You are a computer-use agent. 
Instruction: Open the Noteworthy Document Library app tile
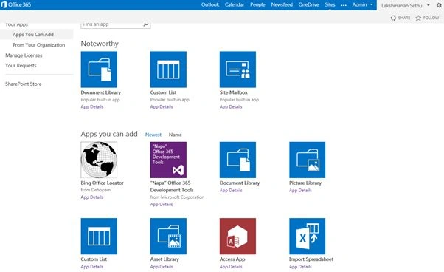coord(99,69)
